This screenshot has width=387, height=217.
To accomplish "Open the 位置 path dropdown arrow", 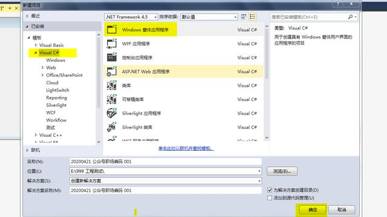I will [259, 171].
